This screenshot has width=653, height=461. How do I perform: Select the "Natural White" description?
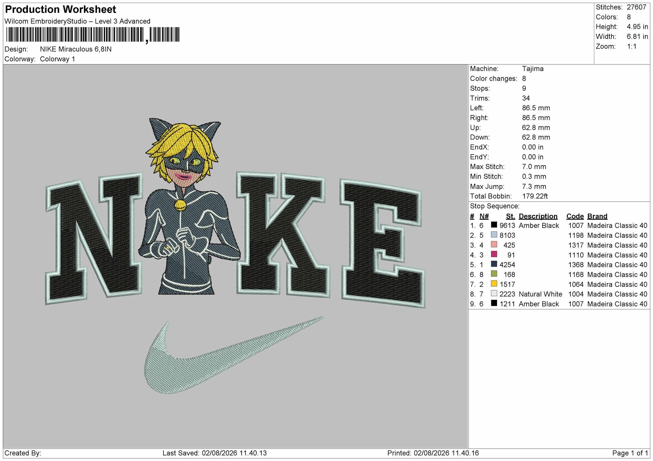(x=540, y=294)
